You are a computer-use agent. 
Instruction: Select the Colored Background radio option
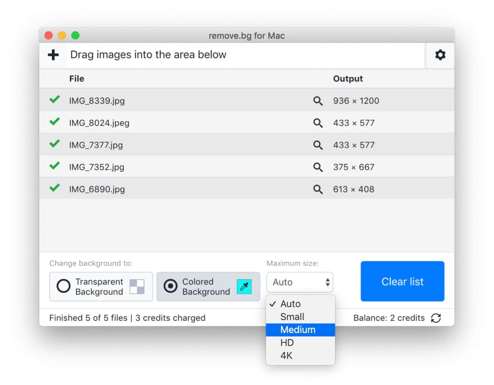pyautogui.click(x=208, y=287)
